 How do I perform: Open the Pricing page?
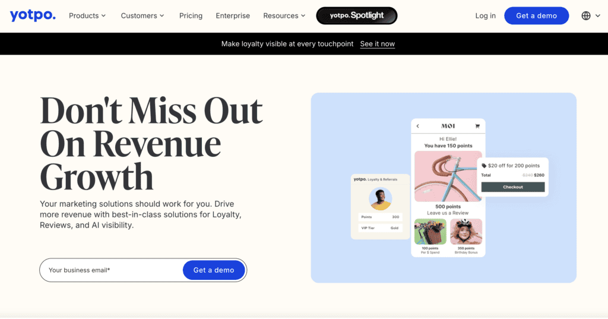191,16
